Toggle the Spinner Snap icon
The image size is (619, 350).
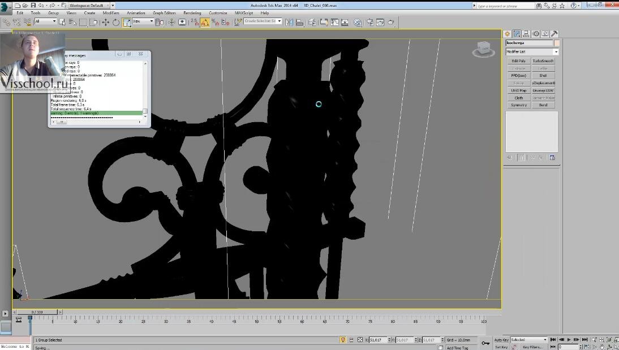click(225, 22)
